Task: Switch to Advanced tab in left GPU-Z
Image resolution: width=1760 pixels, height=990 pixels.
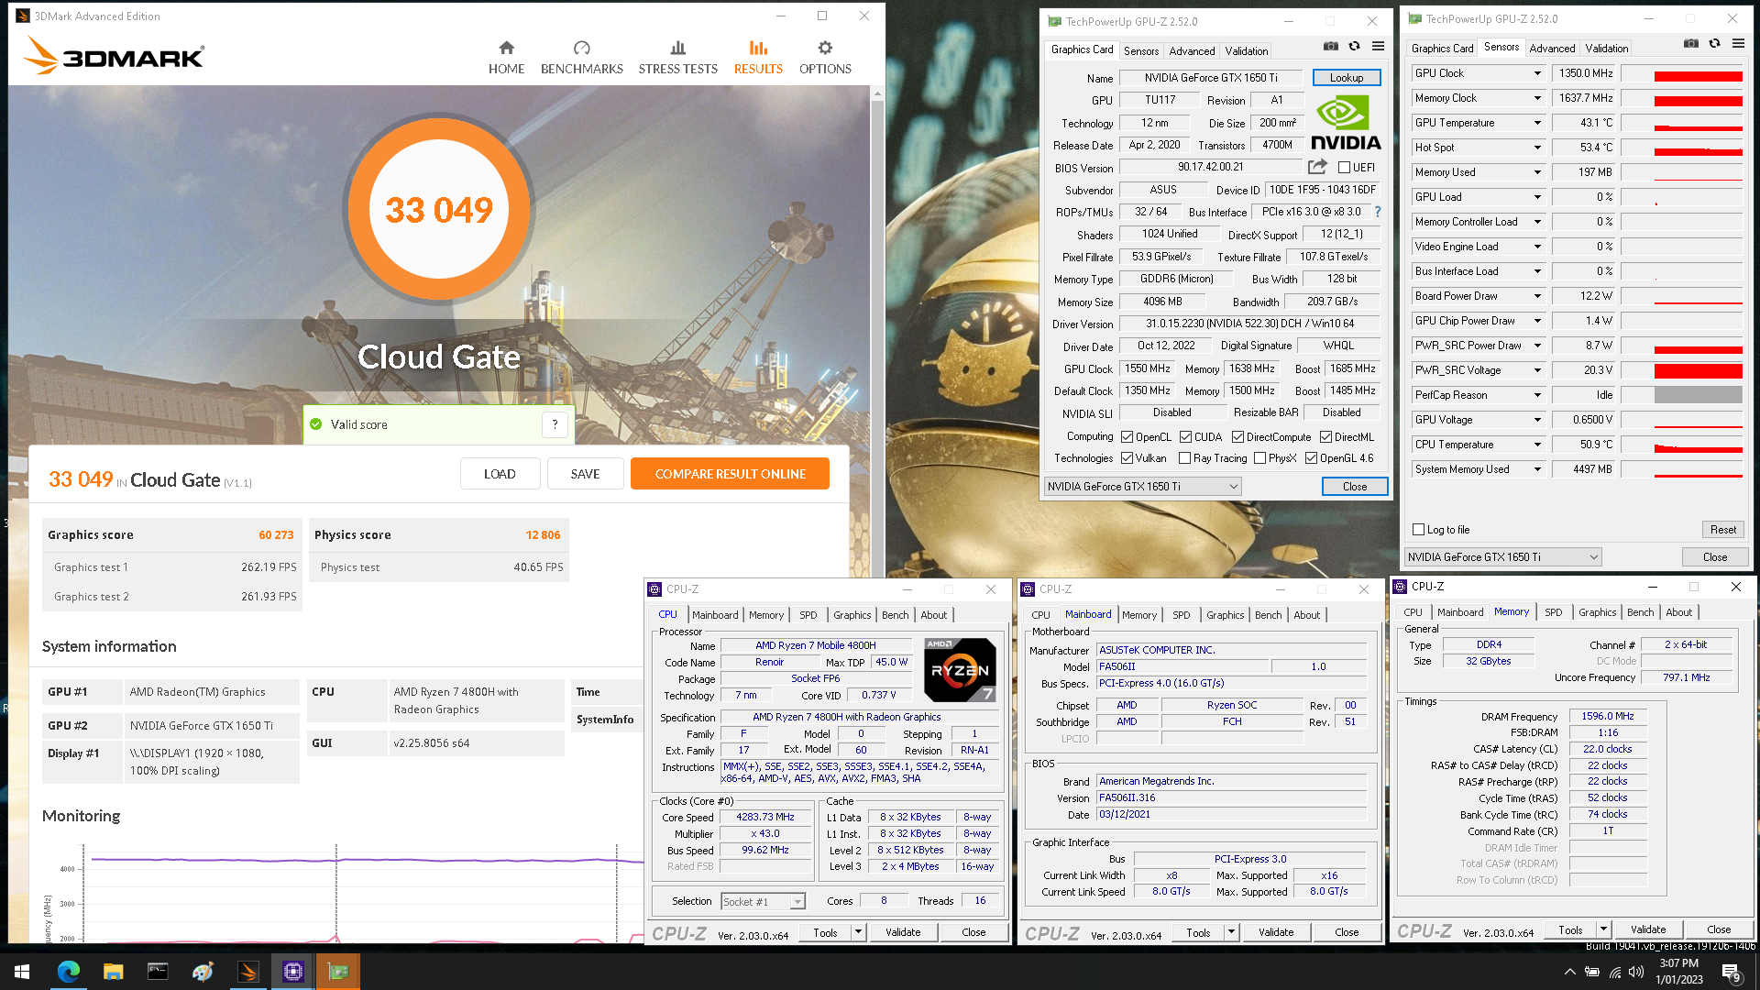Action: click(x=1192, y=51)
